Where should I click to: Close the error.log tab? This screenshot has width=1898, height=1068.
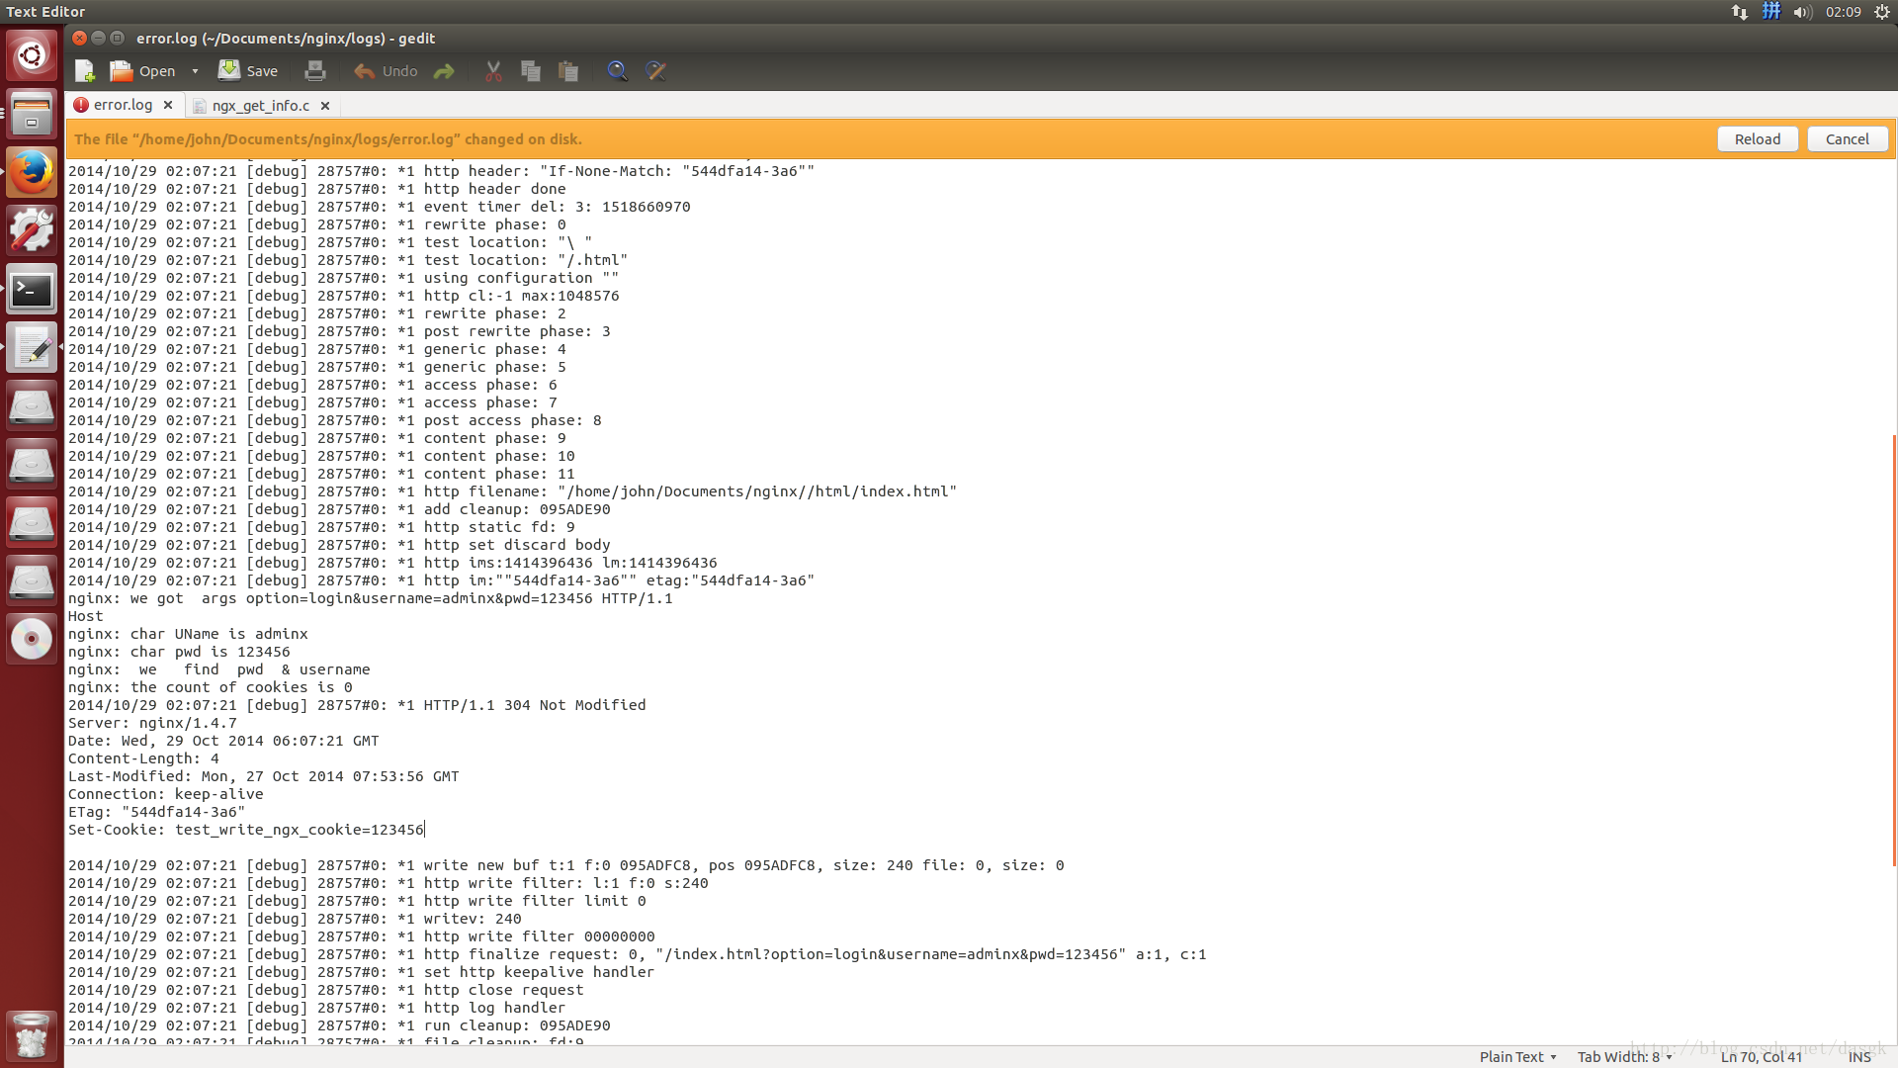(x=168, y=105)
